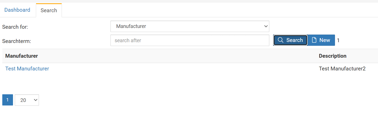Click the result count number 1

pos(338,40)
